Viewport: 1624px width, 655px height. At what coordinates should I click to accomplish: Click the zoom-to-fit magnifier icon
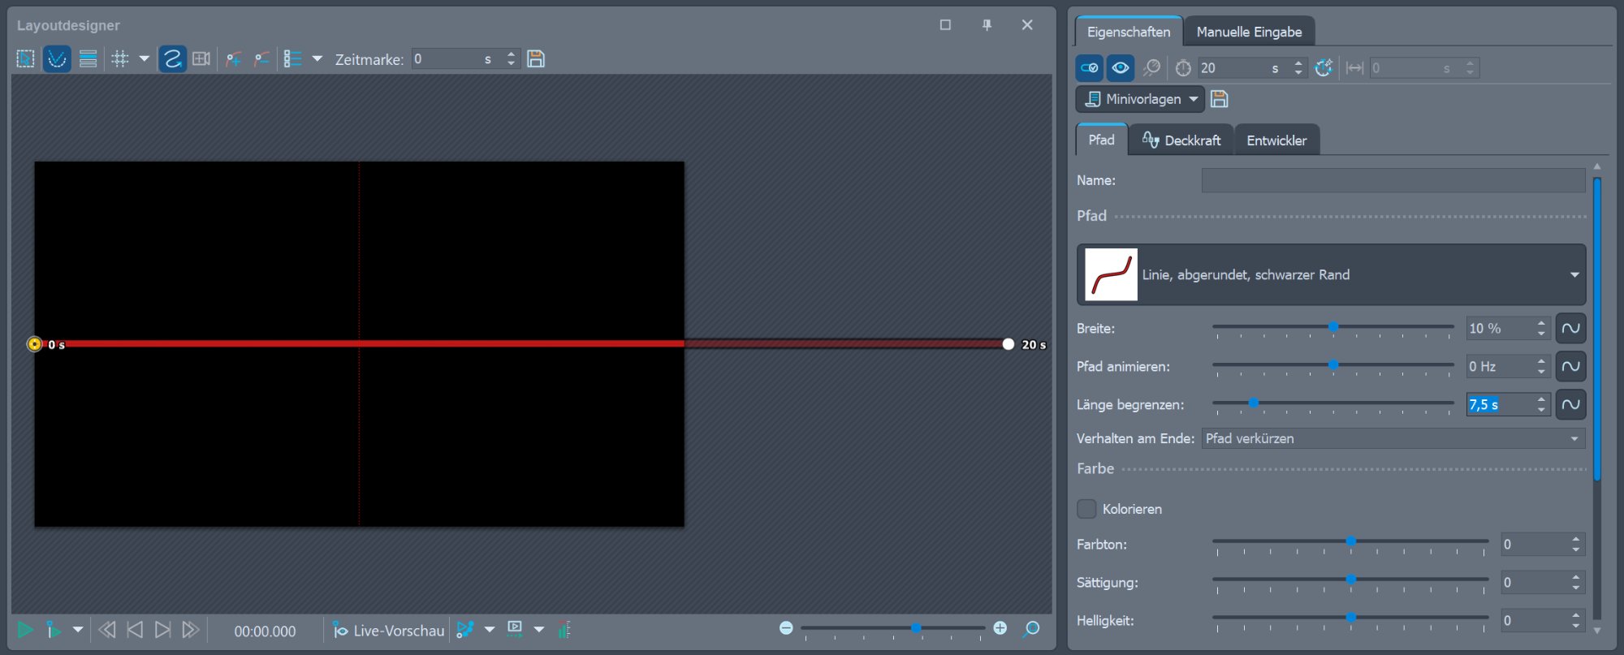tap(1031, 629)
